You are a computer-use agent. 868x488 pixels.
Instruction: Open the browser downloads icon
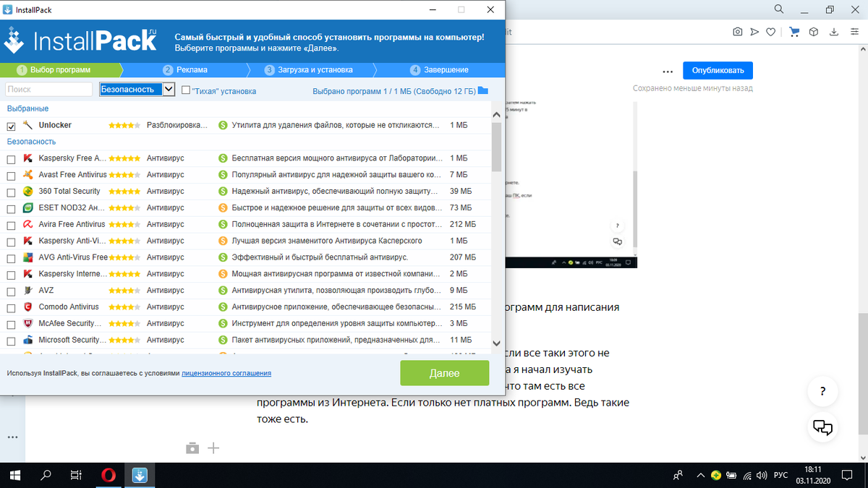834,32
